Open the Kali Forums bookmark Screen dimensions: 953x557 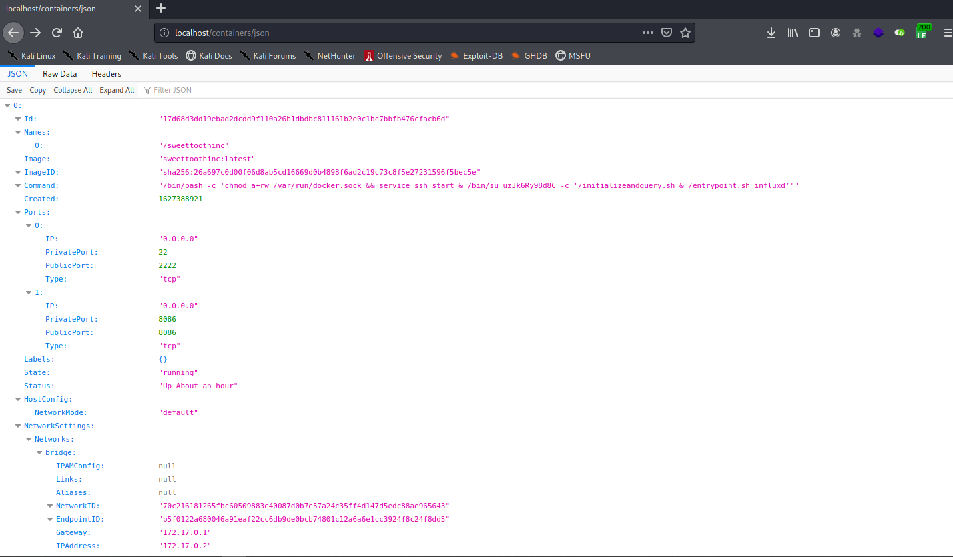pyautogui.click(x=268, y=55)
